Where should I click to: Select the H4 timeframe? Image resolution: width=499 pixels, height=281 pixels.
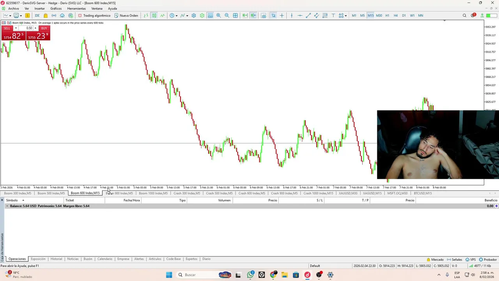pos(396,16)
